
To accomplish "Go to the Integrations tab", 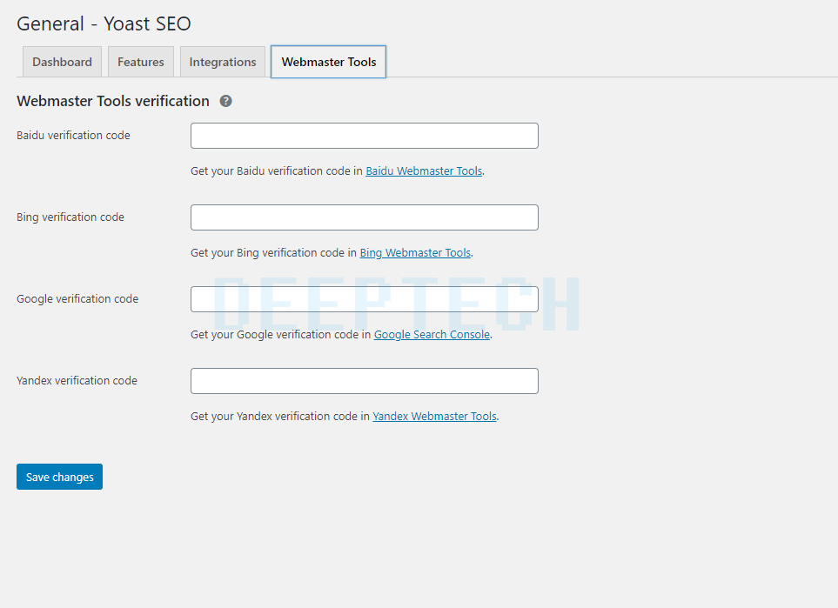I will (x=222, y=62).
